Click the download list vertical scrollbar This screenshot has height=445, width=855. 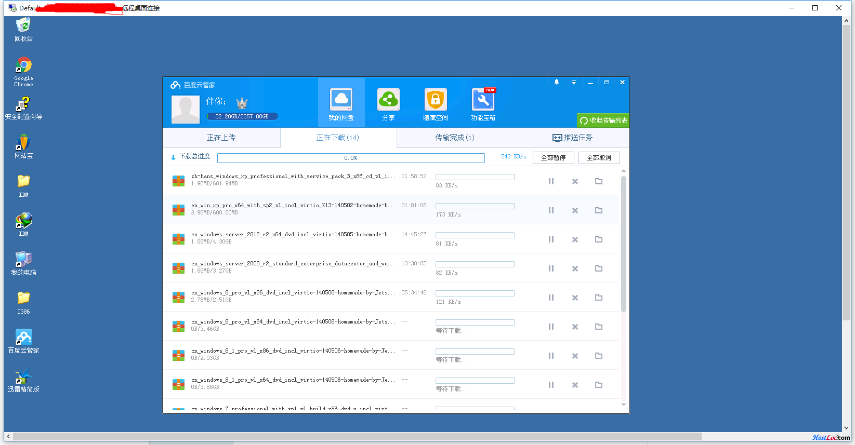click(624, 244)
